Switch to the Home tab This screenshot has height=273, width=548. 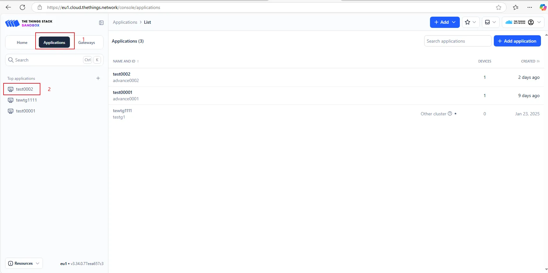click(x=22, y=43)
